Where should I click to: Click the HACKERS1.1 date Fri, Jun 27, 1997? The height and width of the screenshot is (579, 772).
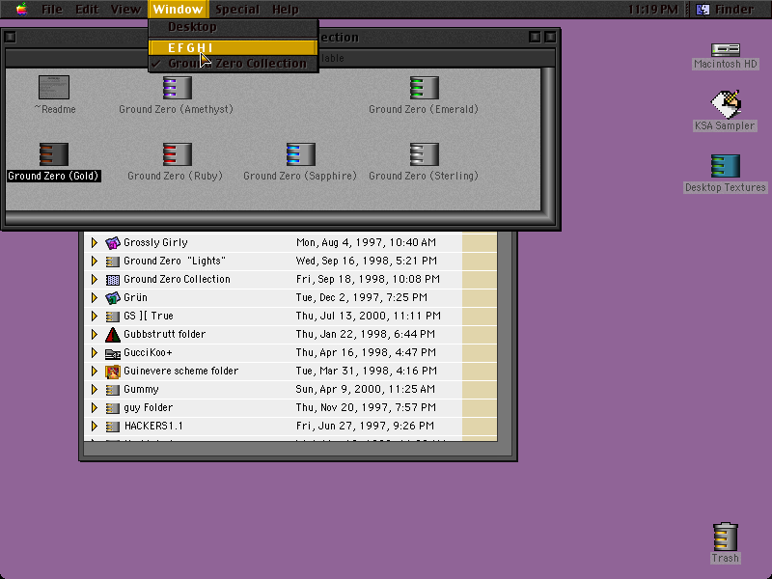click(x=365, y=427)
